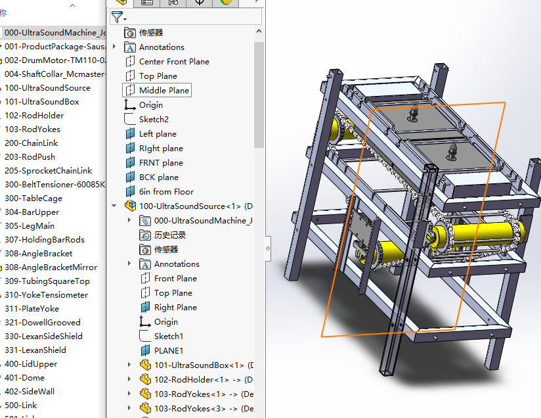Click the top 传感器 sensors folder icon

pos(130,33)
